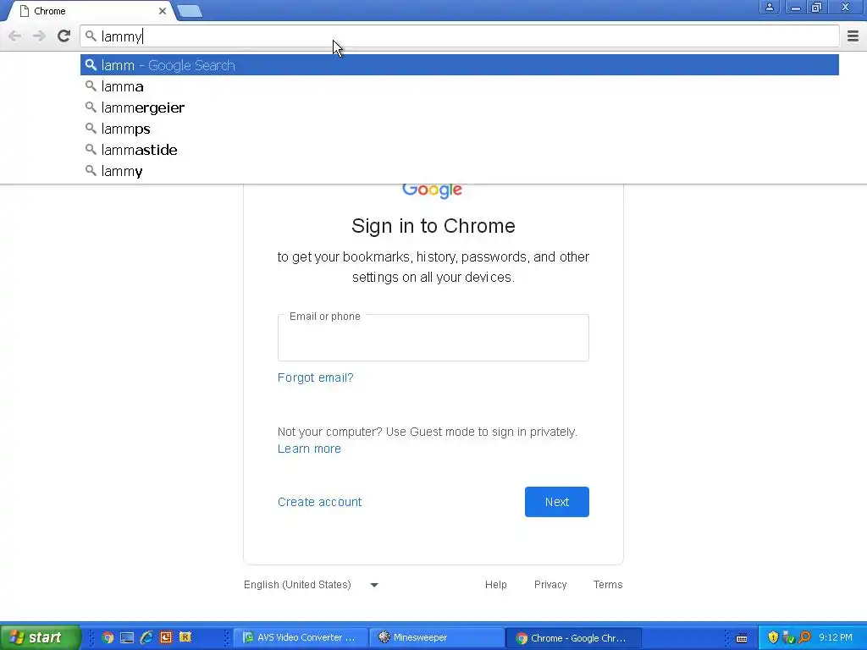The height and width of the screenshot is (650, 867).
Task: Select the Chrome tab
Action: (x=91, y=11)
